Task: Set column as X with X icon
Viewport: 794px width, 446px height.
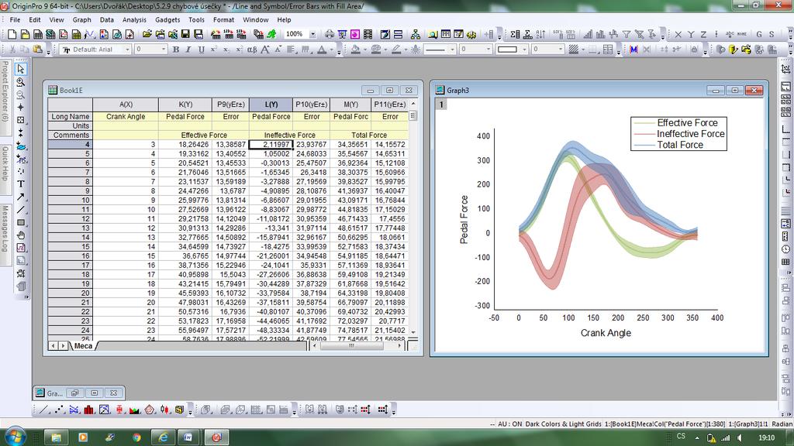Action: click(x=678, y=34)
